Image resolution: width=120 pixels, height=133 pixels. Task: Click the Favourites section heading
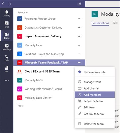(x=23, y=13)
